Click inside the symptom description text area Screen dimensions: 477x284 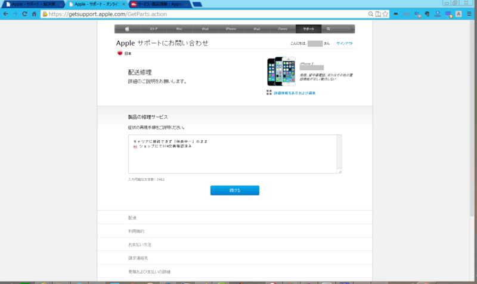coord(233,154)
